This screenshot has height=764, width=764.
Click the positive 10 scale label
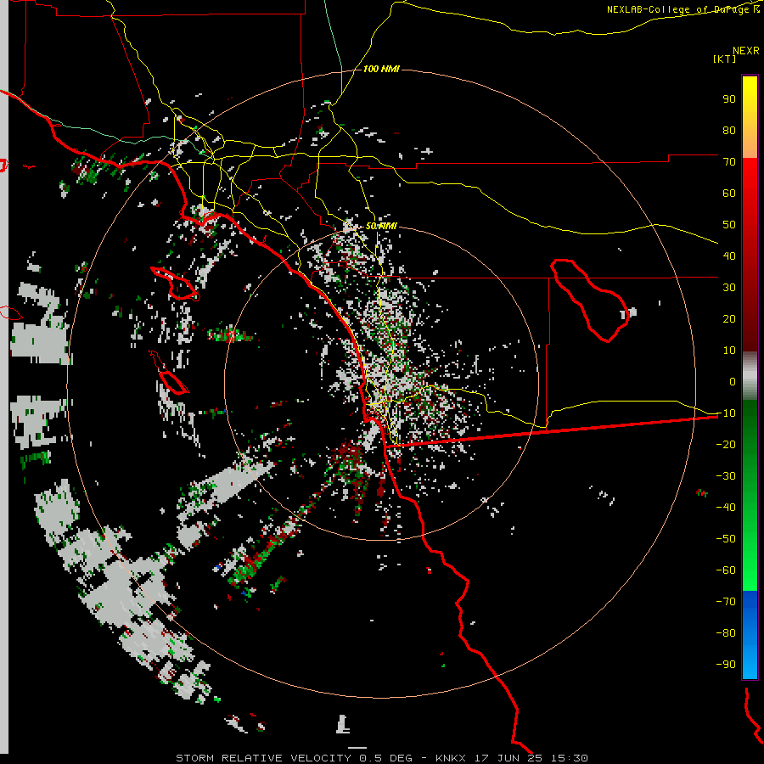tap(729, 351)
